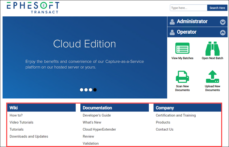Viewport: 229px width, 147px height.
Task: Click the Ephesoft Transact logo
Action: click(x=33, y=8)
